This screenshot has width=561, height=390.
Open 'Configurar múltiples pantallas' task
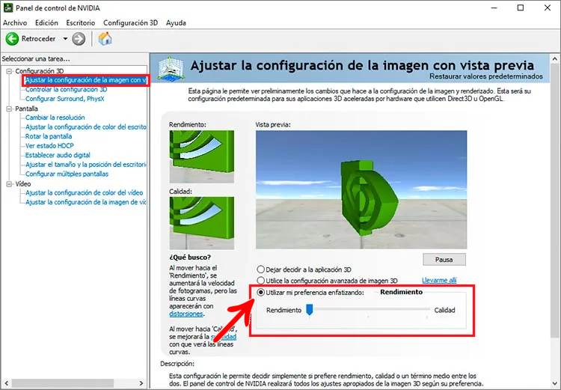(x=67, y=174)
